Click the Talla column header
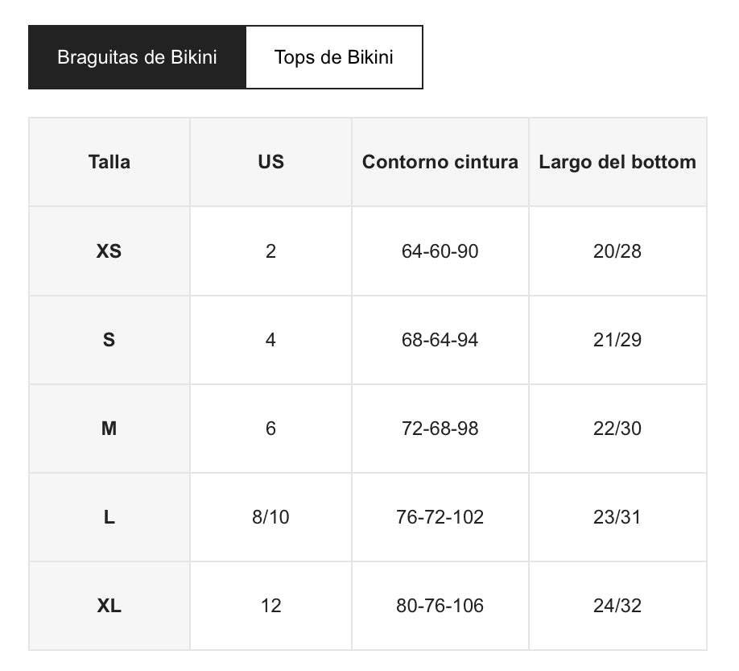This screenshot has width=739, height=671. click(109, 162)
